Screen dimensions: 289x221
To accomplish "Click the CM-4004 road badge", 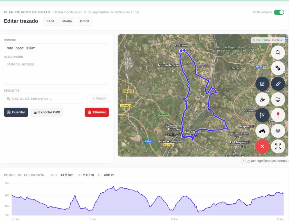I will (163, 114).
